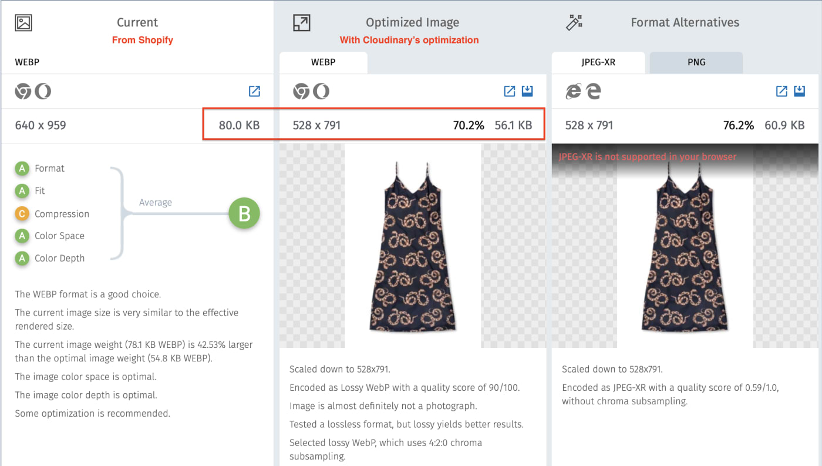Click the Compression grade C badge
The height and width of the screenshot is (466, 822).
[22, 214]
